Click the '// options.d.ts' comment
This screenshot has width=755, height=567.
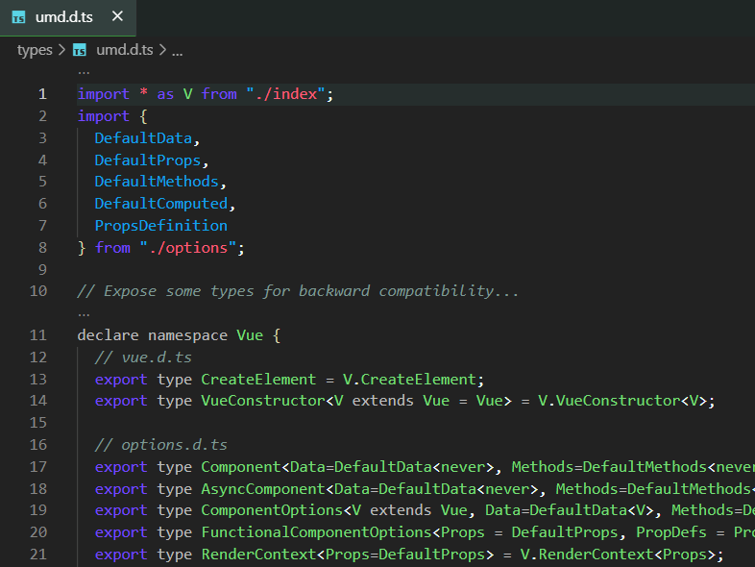[161, 445]
